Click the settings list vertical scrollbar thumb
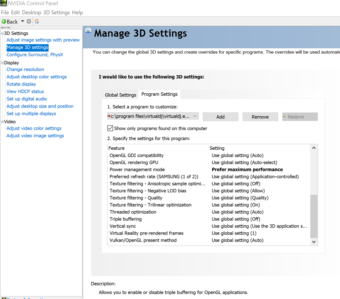The width and height of the screenshot is (340, 299). [314, 216]
